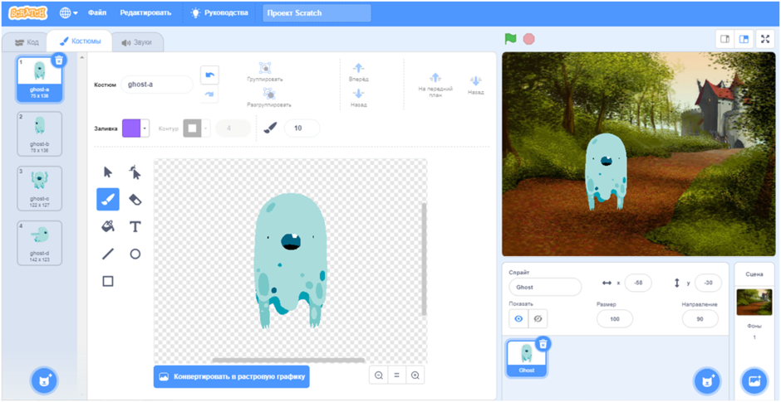Select the Eraser tool

pos(135,199)
